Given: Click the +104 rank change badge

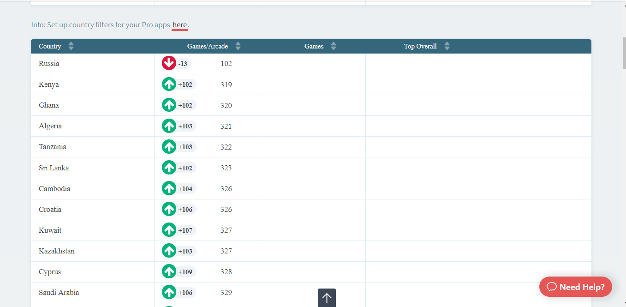Looking at the screenshot, I should (185, 188).
